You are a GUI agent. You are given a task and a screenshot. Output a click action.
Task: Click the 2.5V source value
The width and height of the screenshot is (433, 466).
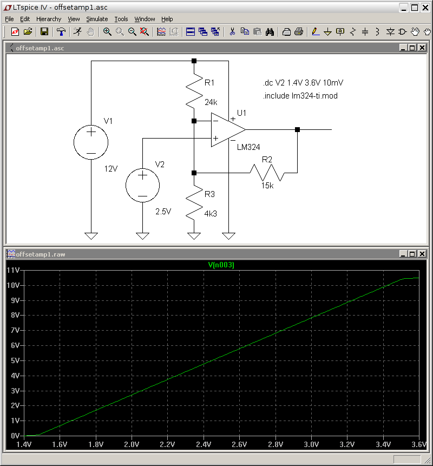point(163,211)
